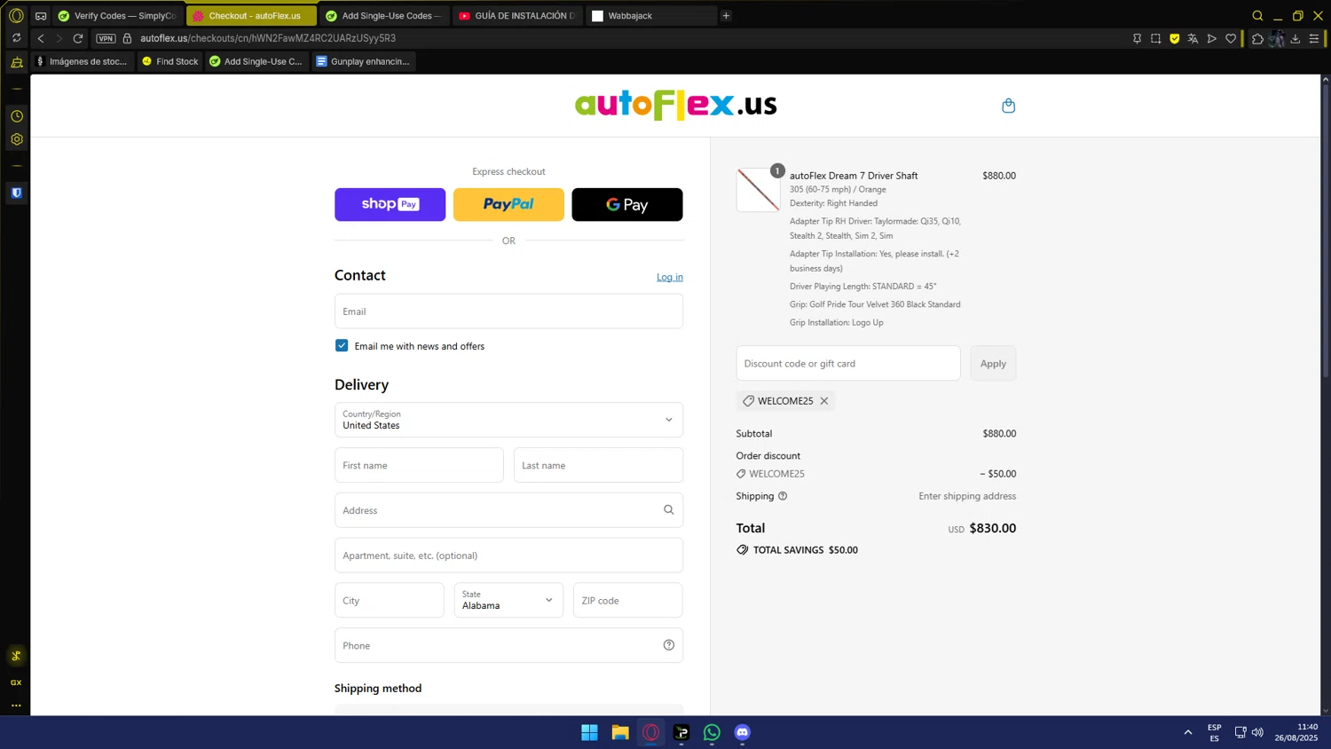Click the Log in link

coord(670,277)
